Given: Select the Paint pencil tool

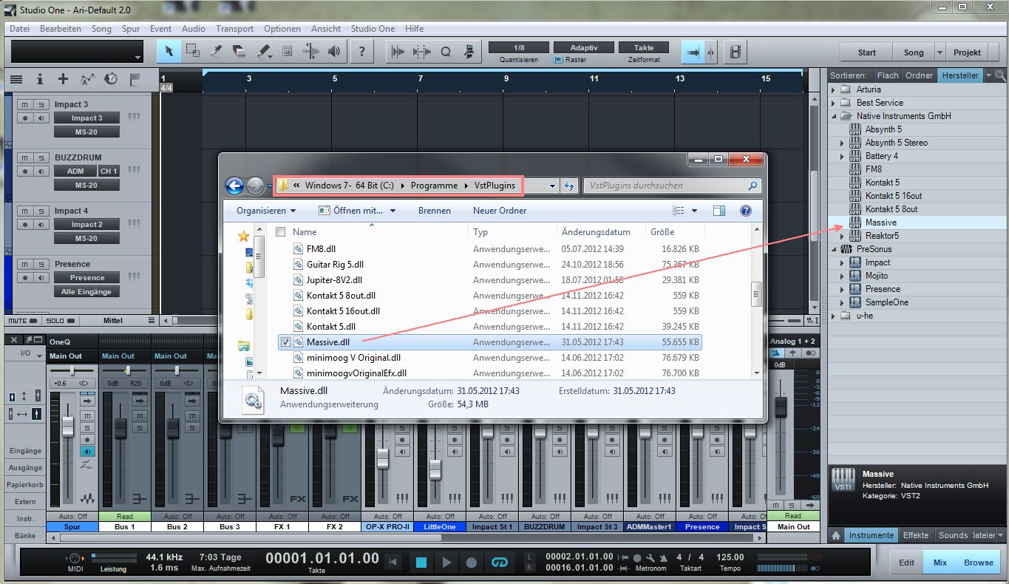Looking at the screenshot, I should coord(264,52).
